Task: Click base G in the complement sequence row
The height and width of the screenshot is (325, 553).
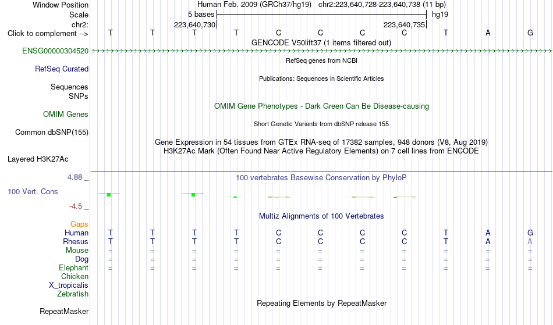Action: [530, 33]
